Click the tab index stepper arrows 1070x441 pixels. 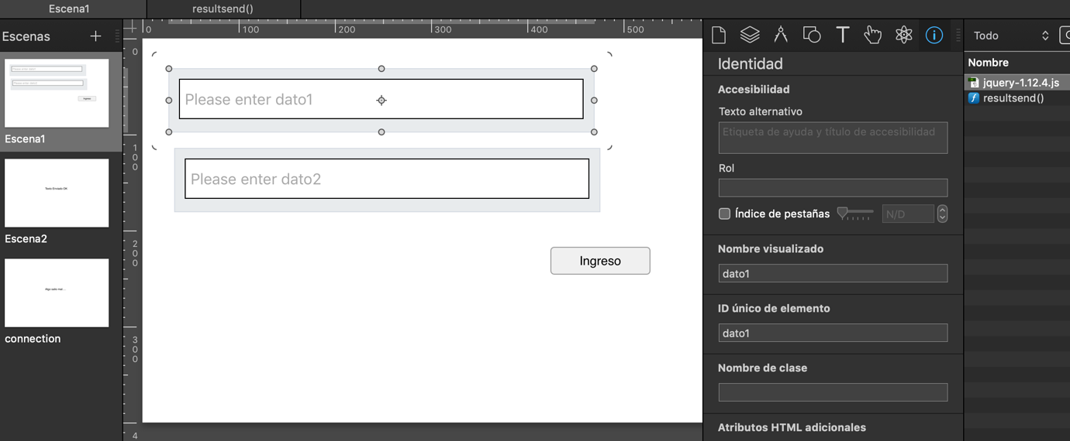(942, 214)
